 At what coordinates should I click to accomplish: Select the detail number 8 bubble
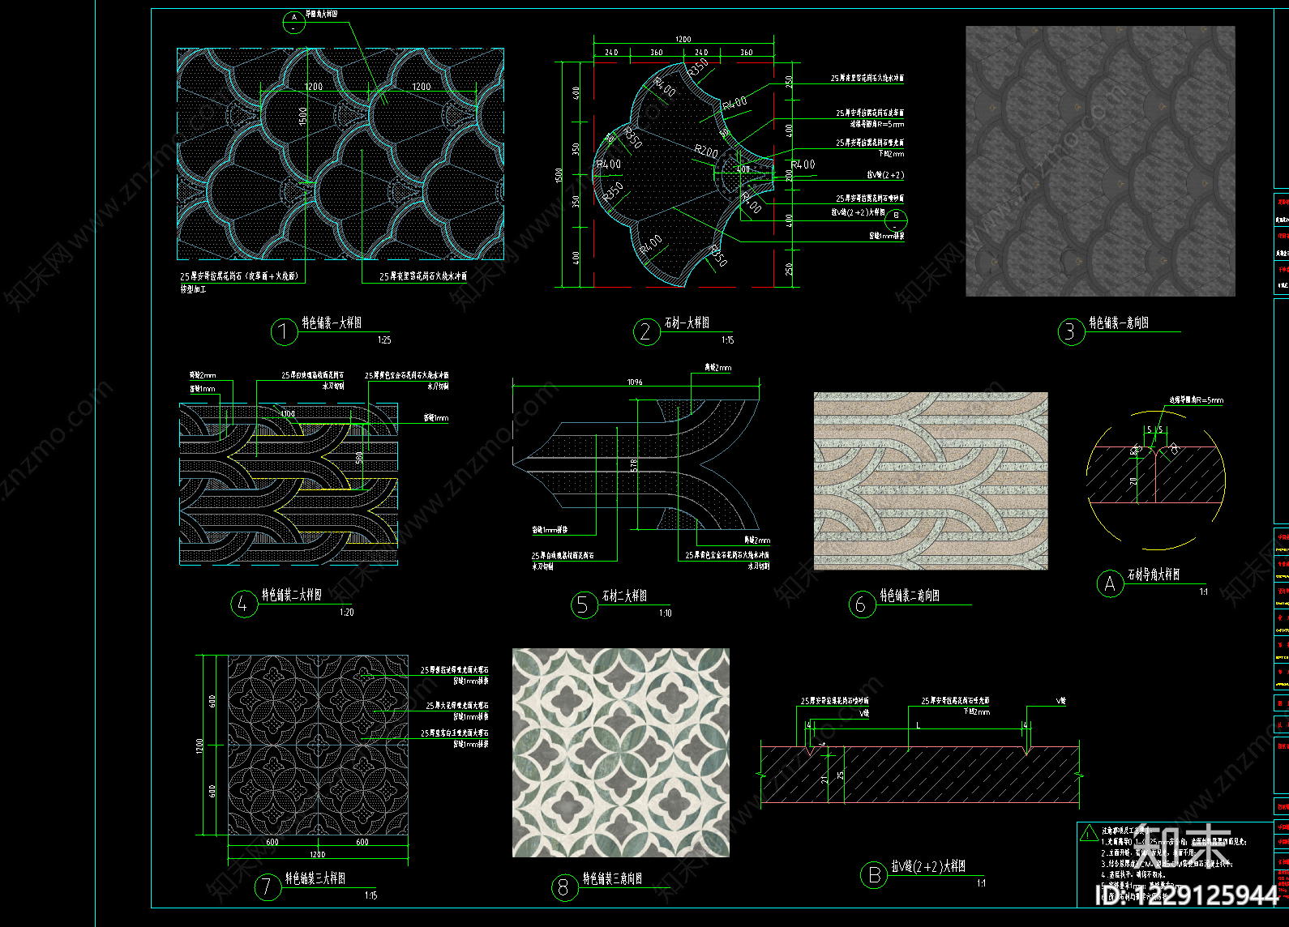[x=563, y=888]
